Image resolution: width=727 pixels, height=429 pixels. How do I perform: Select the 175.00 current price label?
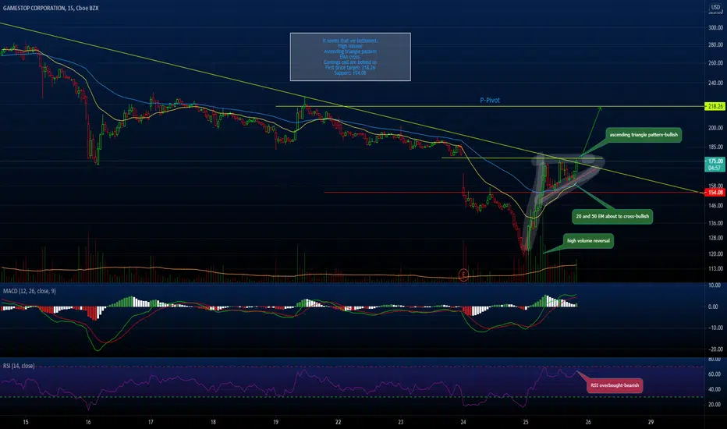(x=715, y=161)
